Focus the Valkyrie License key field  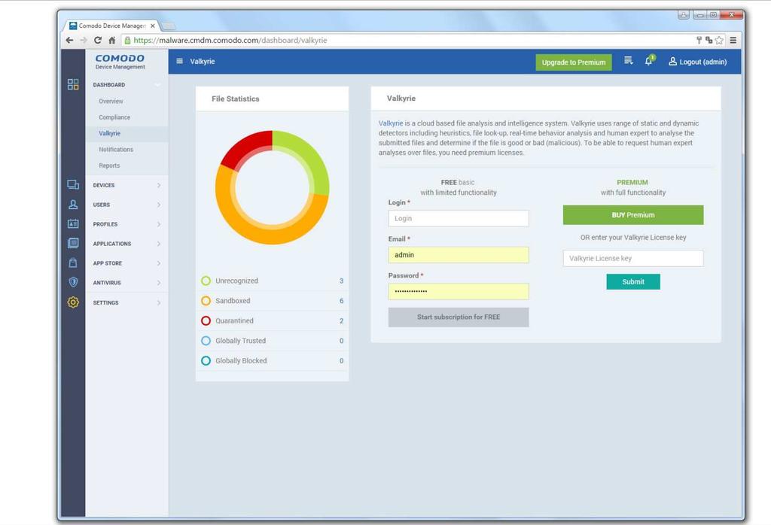(x=633, y=258)
